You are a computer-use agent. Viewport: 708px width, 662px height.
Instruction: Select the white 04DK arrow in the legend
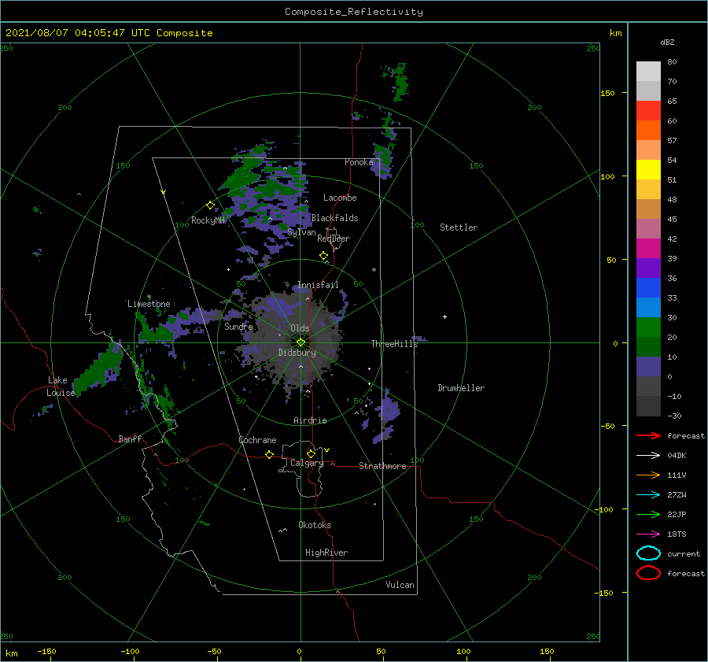tap(648, 455)
